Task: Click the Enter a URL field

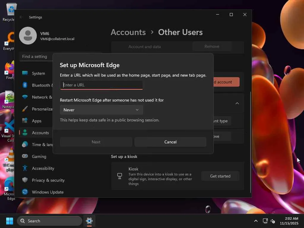Action: [x=102, y=85]
